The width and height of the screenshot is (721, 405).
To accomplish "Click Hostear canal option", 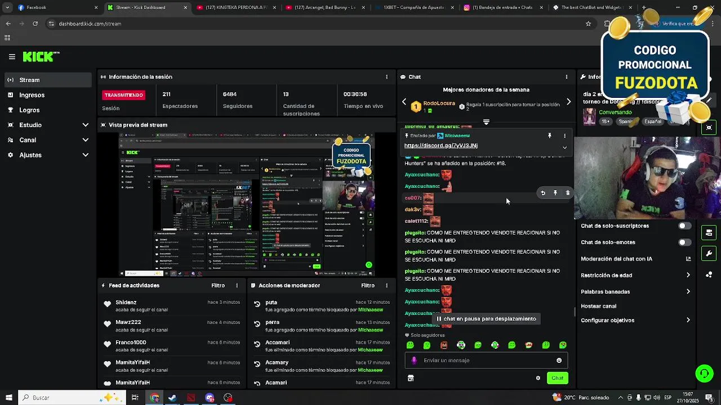I will point(598,307).
